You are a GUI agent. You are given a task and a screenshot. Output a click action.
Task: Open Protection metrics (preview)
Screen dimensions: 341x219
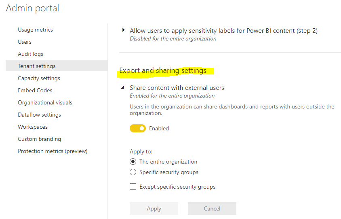tap(53, 151)
